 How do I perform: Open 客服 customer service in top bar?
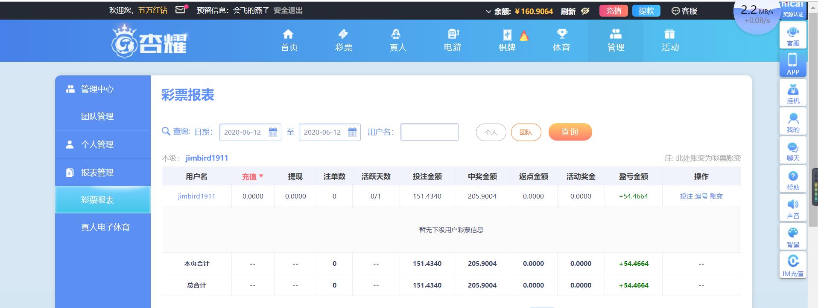click(684, 11)
